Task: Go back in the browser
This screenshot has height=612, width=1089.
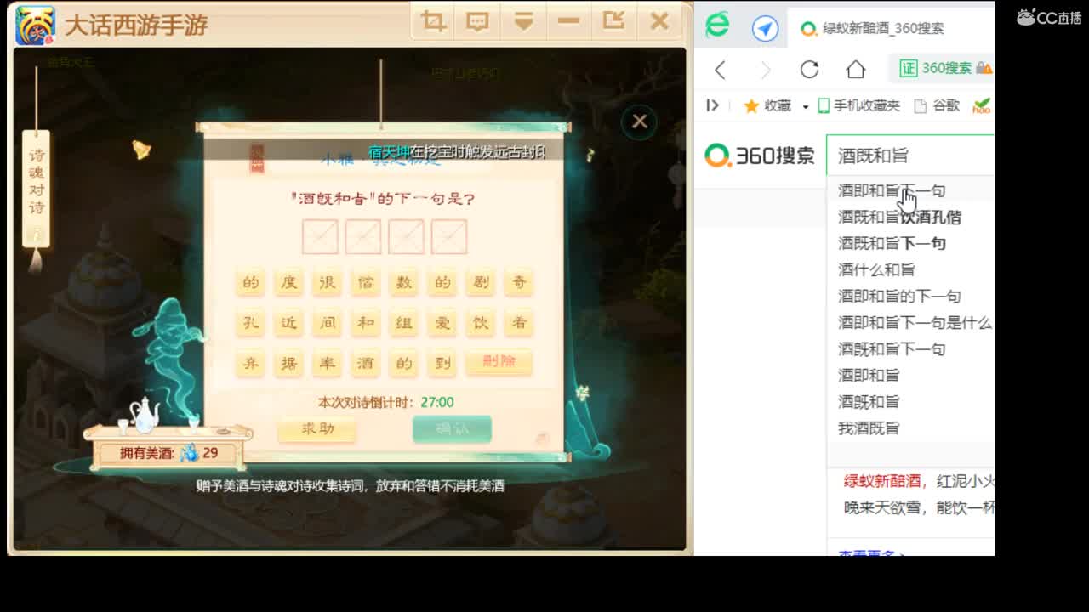Action: (x=721, y=70)
